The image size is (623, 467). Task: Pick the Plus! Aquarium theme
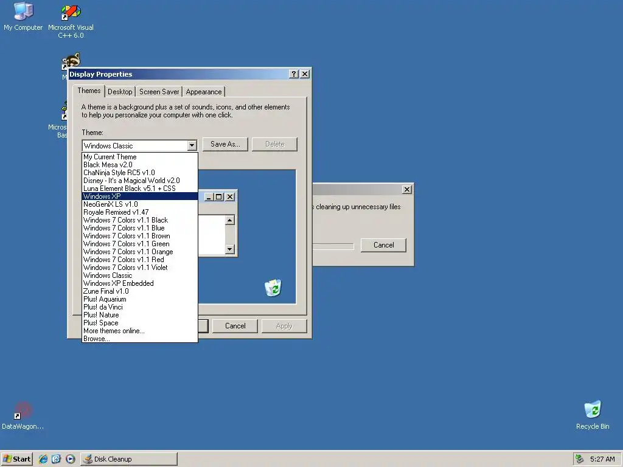[140, 299]
